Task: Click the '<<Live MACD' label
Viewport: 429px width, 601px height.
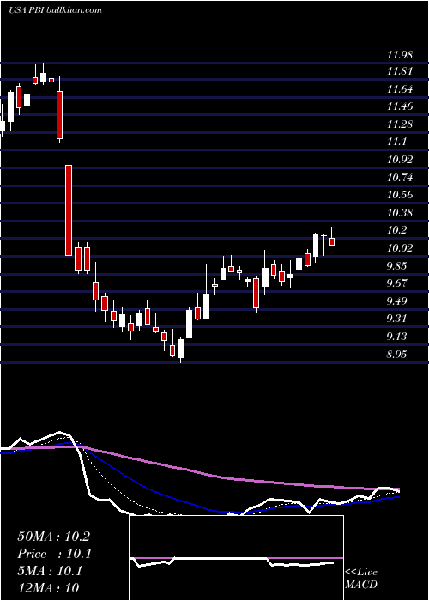Action: point(361,579)
